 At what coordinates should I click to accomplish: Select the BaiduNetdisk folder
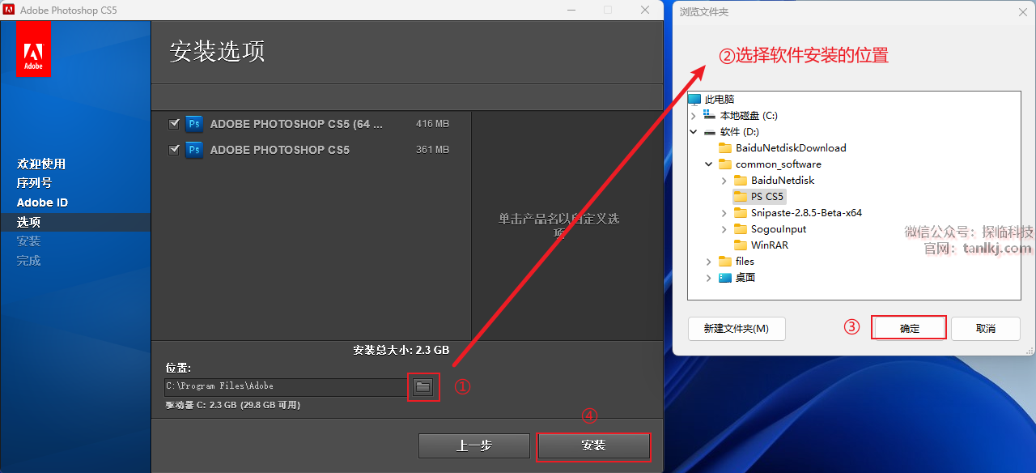pyautogui.click(x=783, y=180)
